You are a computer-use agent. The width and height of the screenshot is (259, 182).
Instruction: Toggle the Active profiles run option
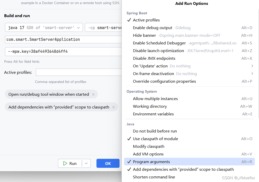coord(146,20)
